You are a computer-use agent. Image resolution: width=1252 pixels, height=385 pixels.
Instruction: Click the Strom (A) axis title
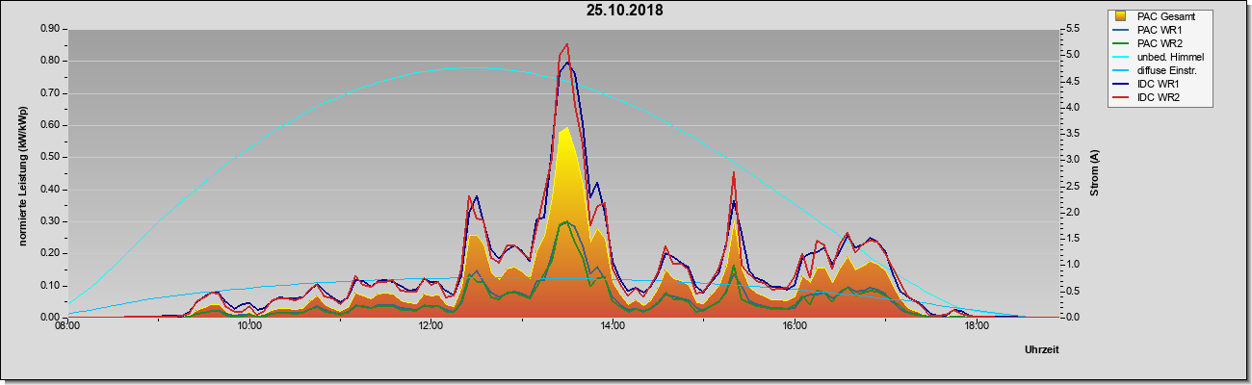coord(1094,173)
